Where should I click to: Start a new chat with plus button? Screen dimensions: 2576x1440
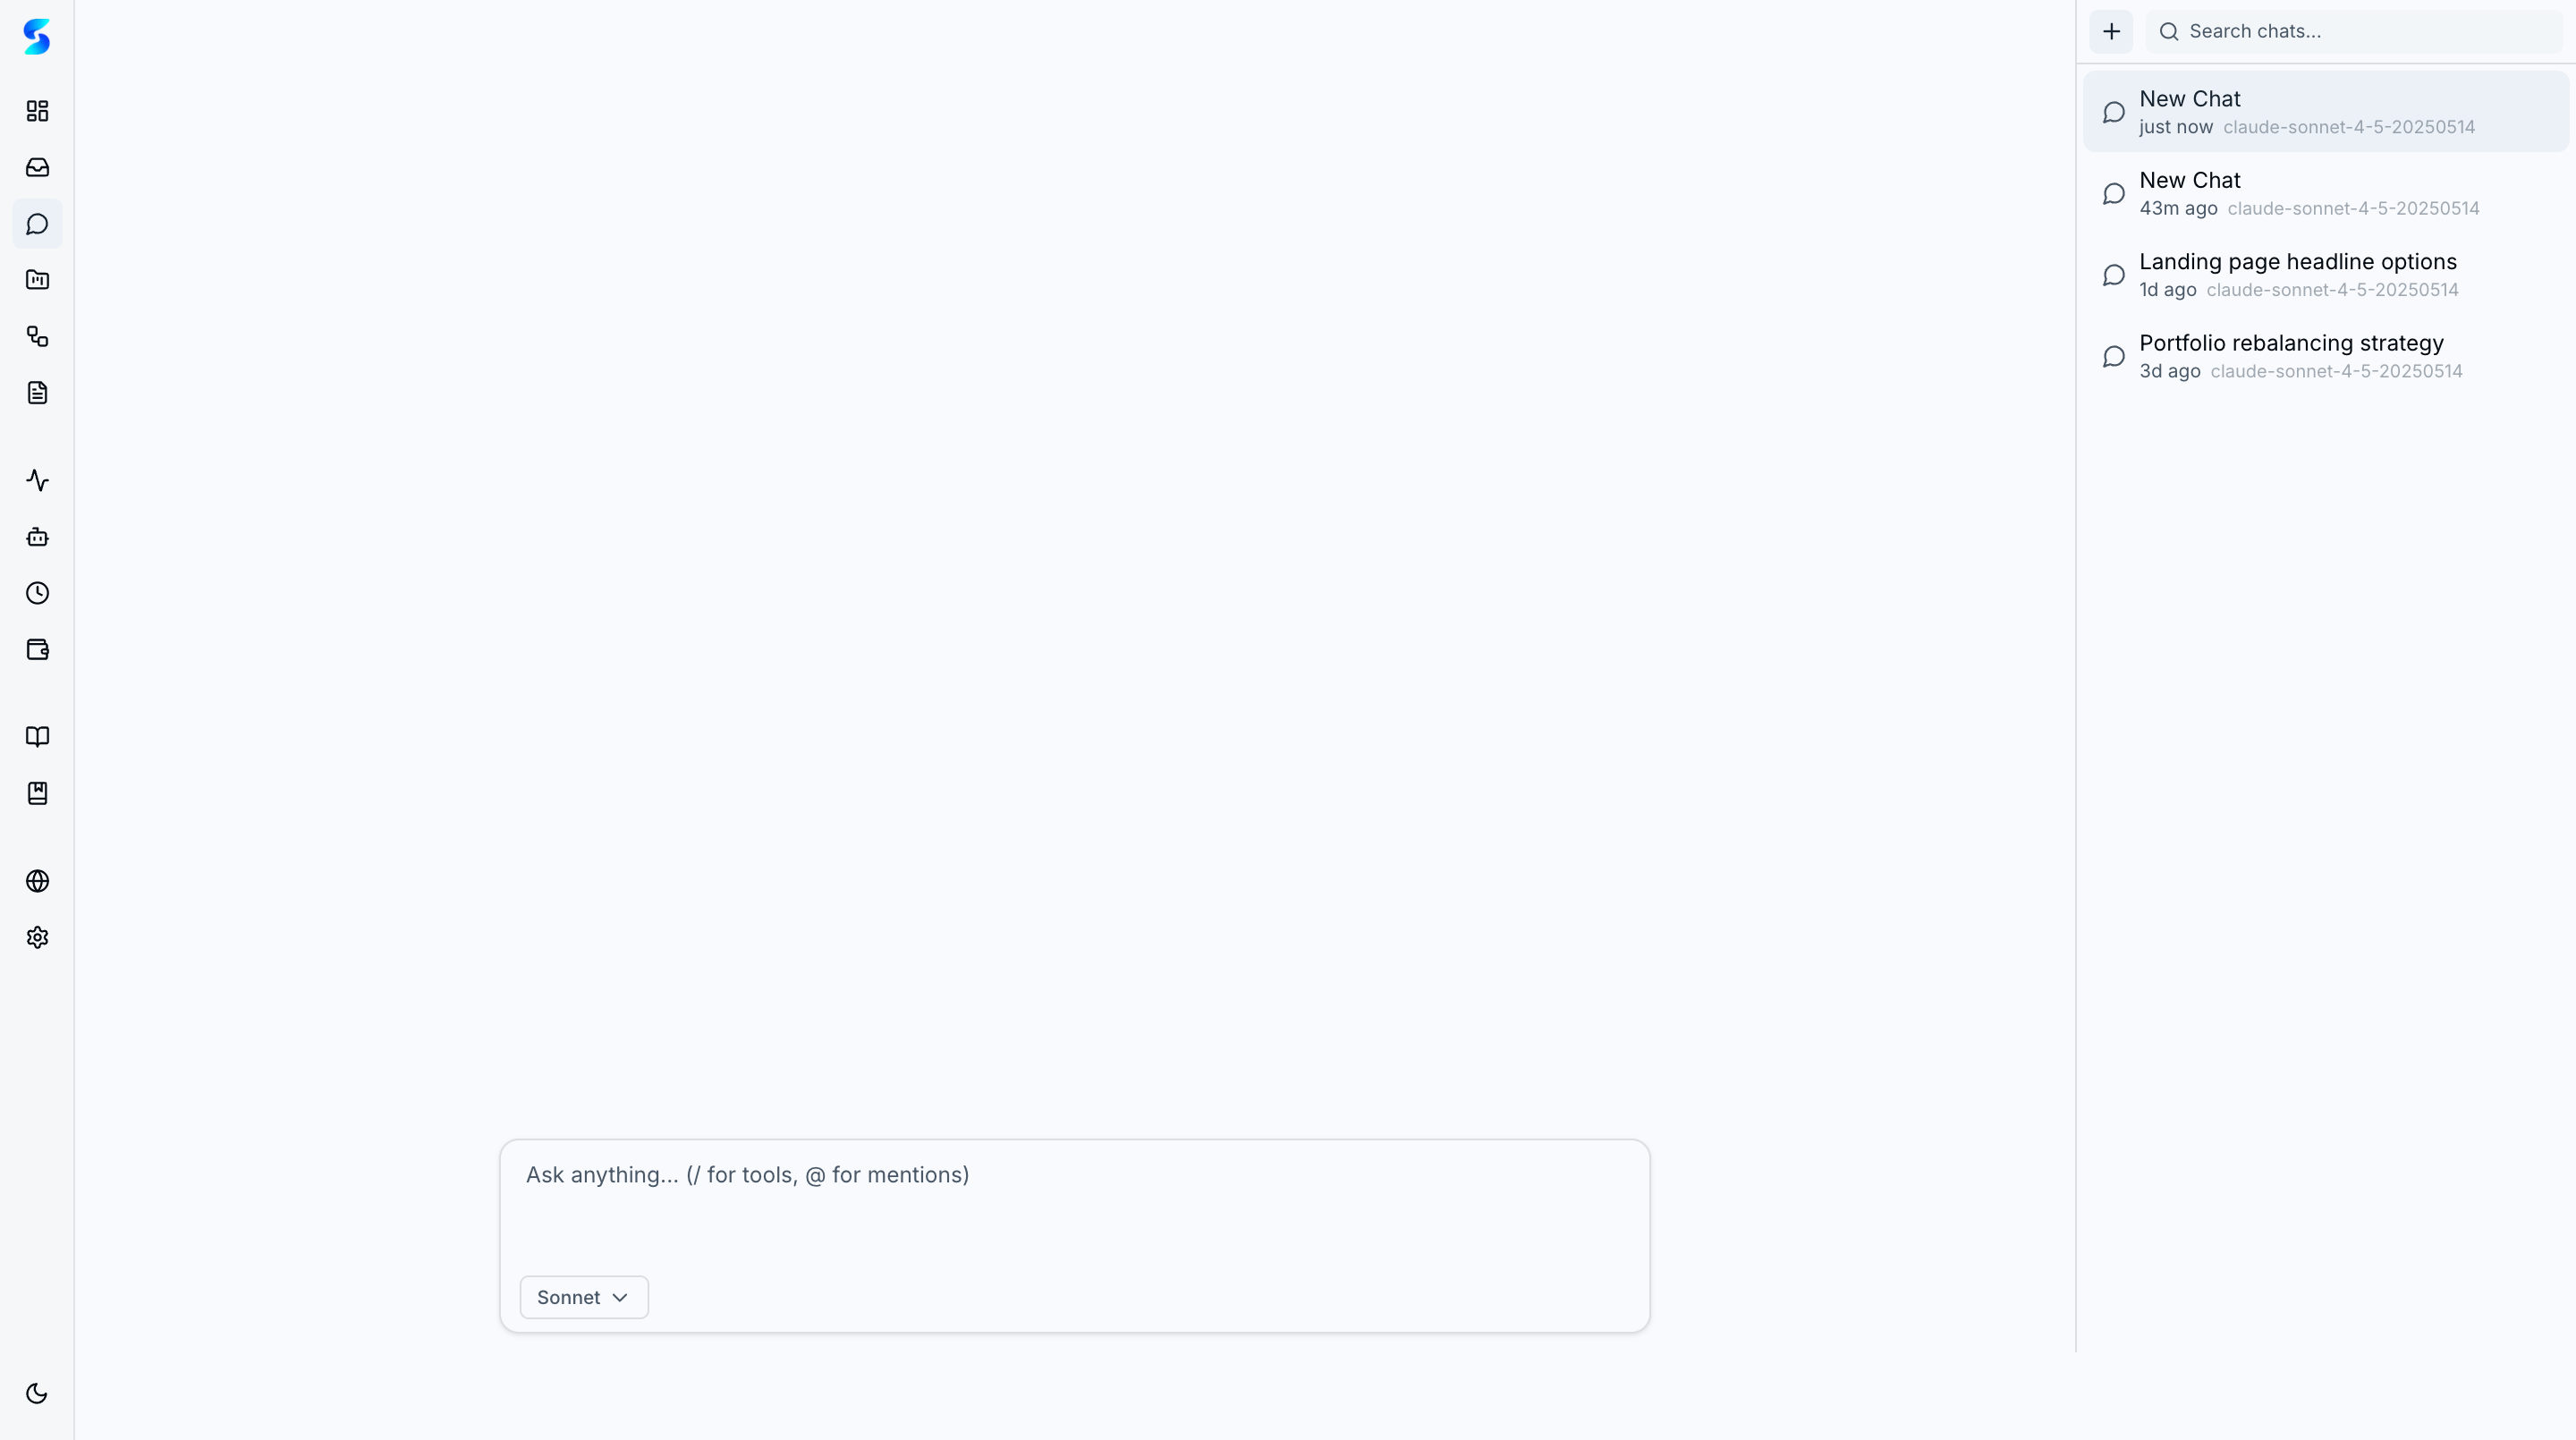2111,31
